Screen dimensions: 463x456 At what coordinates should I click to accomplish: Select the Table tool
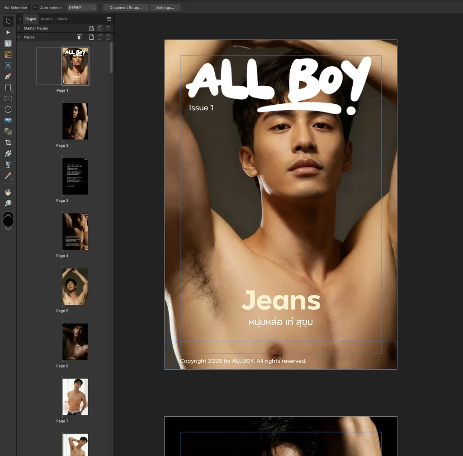(x=8, y=55)
